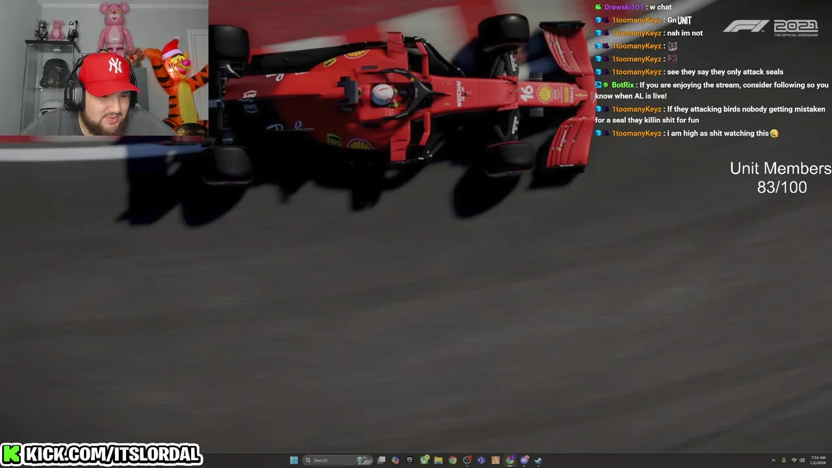Open Discord from the taskbar
Image resolution: width=832 pixels, height=468 pixels.
(x=524, y=460)
